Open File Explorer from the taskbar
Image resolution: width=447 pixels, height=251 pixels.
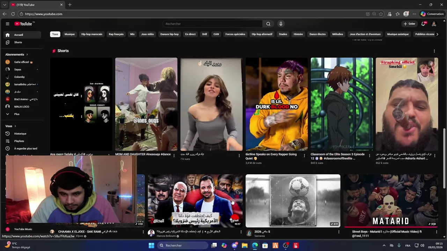coord(244,245)
